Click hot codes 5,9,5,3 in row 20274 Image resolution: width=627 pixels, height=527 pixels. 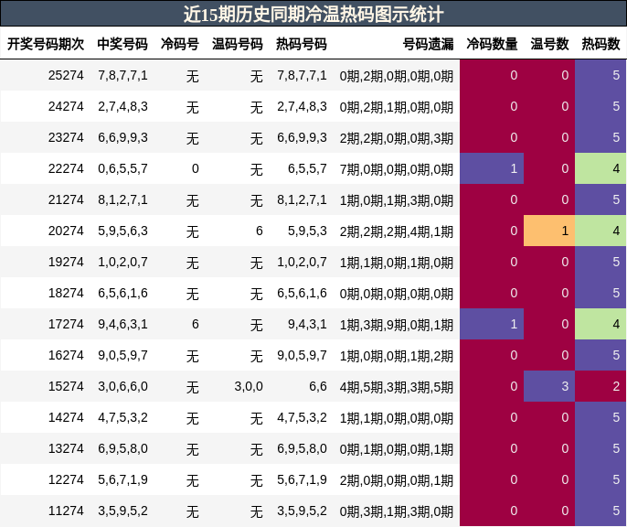point(307,231)
